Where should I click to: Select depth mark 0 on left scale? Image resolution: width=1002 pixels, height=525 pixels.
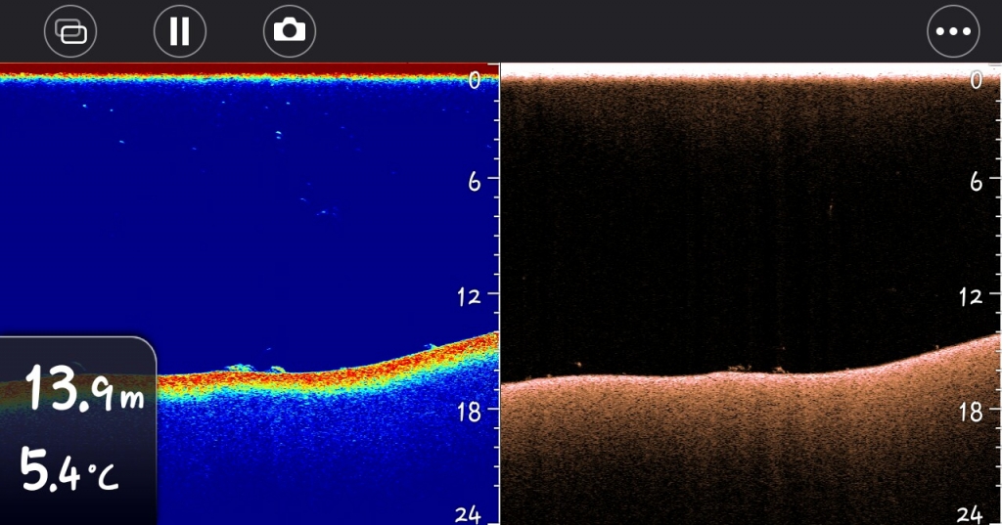474,80
